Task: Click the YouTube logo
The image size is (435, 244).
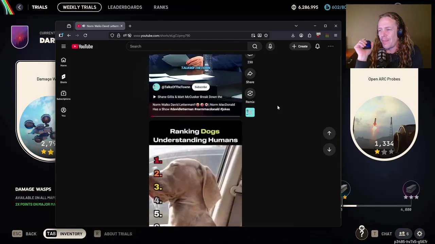Action: [82, 46]
